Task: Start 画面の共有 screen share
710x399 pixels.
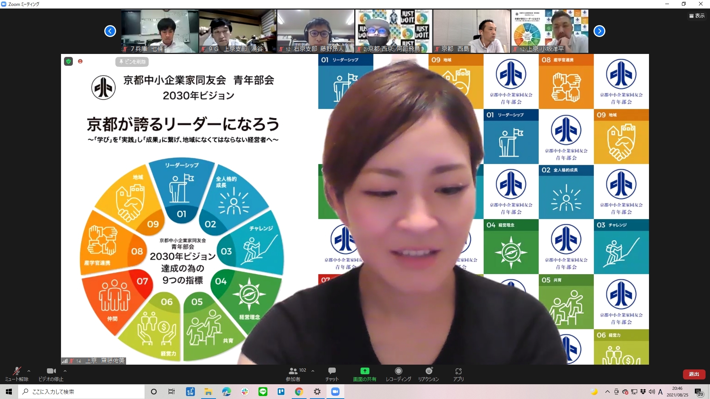Action: 365,374
